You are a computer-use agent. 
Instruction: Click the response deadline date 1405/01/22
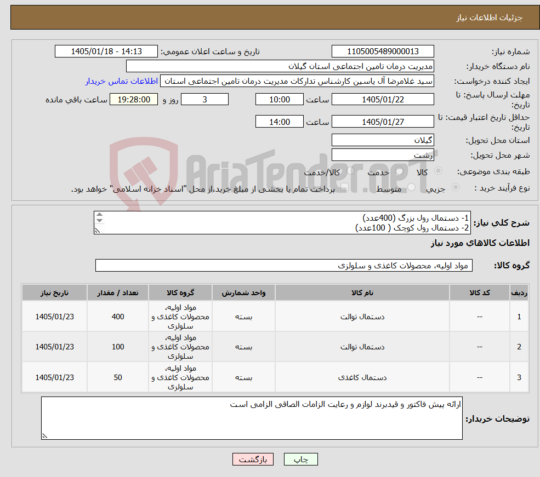(383, 99)
